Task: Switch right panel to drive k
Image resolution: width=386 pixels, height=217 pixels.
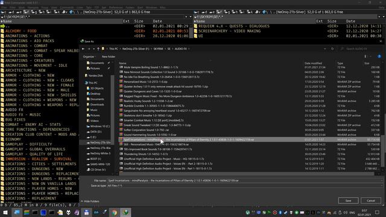Action: click(x=250, y=12)
